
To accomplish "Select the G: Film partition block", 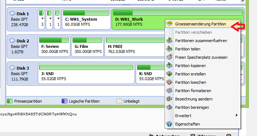I will [x=87, y=46].
